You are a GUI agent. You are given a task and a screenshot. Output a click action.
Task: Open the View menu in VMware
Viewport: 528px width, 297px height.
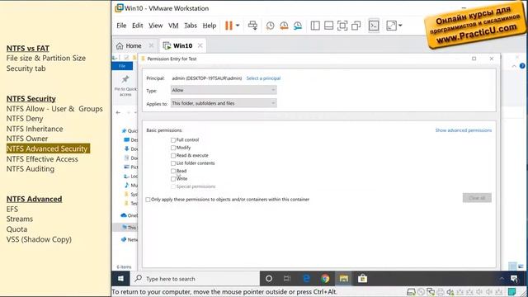click(156, 26)
